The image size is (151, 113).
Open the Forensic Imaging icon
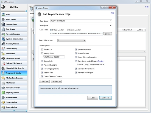[3, 34]
